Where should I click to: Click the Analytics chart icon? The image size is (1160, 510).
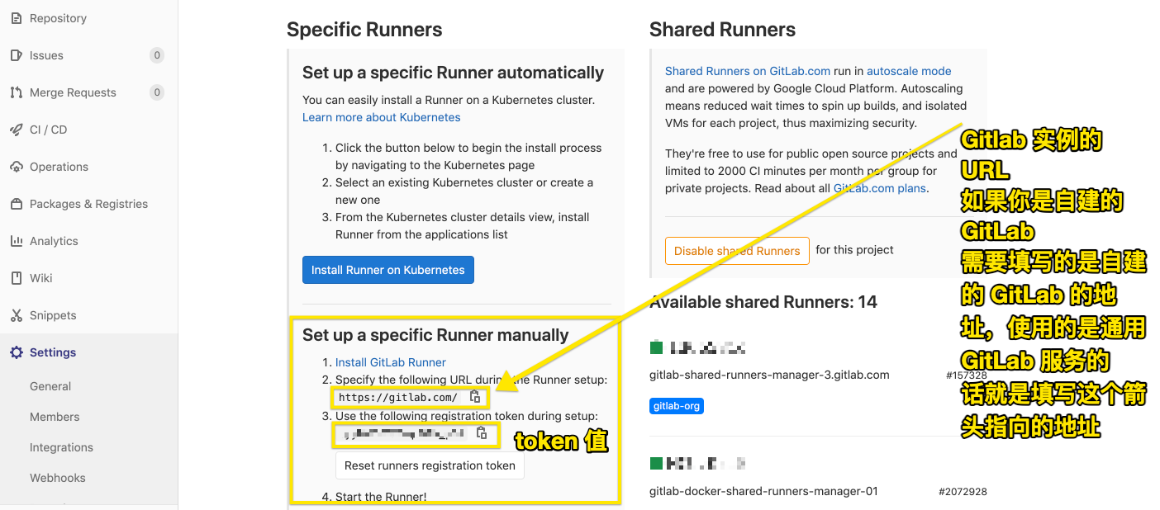pos(16,241)
